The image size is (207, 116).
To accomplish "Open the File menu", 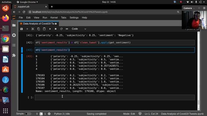I will (x=21, y=18).
